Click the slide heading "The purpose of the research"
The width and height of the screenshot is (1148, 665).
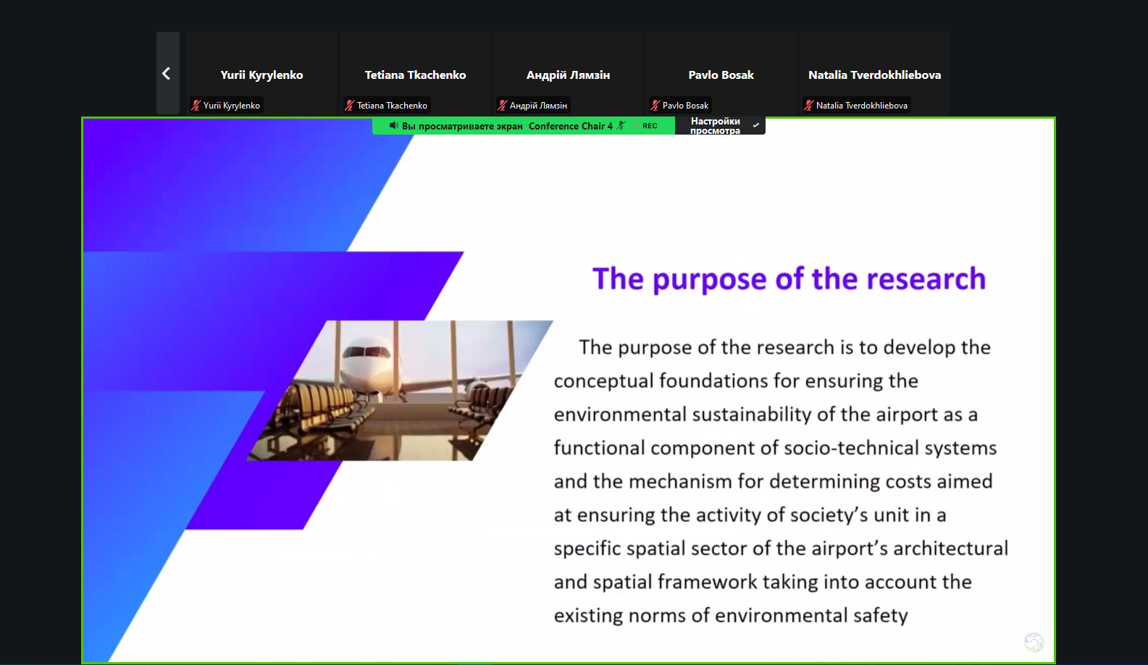click(789, 279)
